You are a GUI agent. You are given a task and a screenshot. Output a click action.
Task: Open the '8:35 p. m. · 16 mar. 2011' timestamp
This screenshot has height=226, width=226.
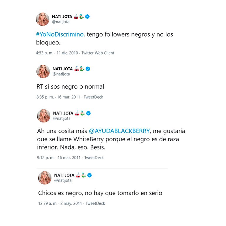(x=58, y=97)
